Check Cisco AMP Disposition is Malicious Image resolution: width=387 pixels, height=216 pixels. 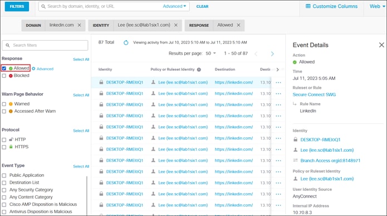click(x=4, y=205)
